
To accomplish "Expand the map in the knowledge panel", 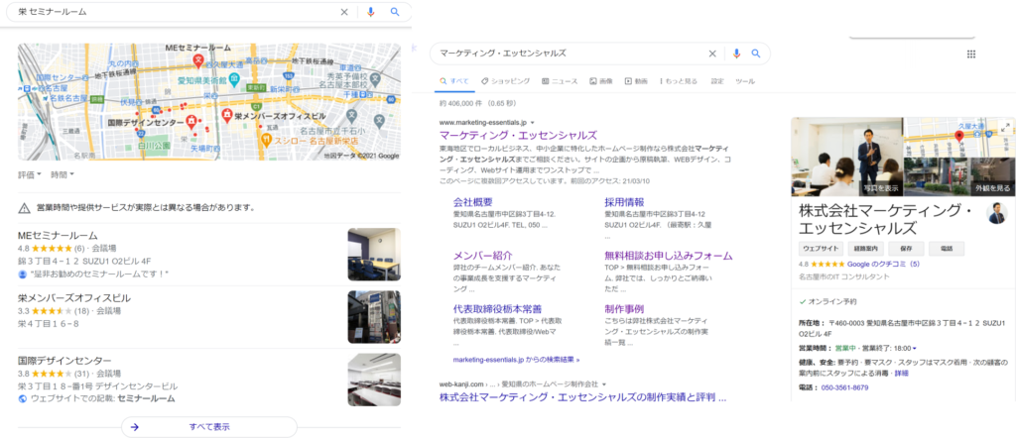I will pos(1005,128).
